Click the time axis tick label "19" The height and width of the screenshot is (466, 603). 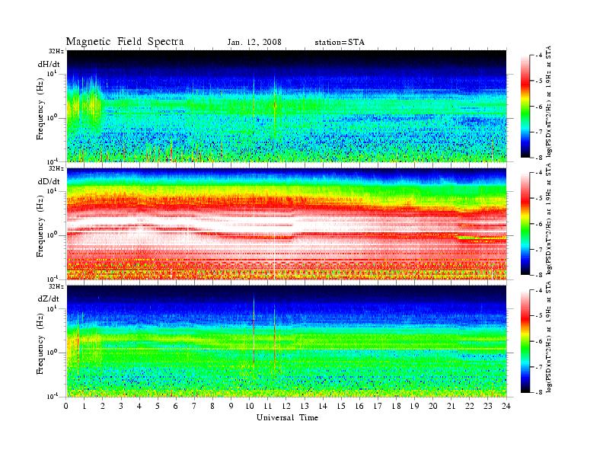point(414,406)
